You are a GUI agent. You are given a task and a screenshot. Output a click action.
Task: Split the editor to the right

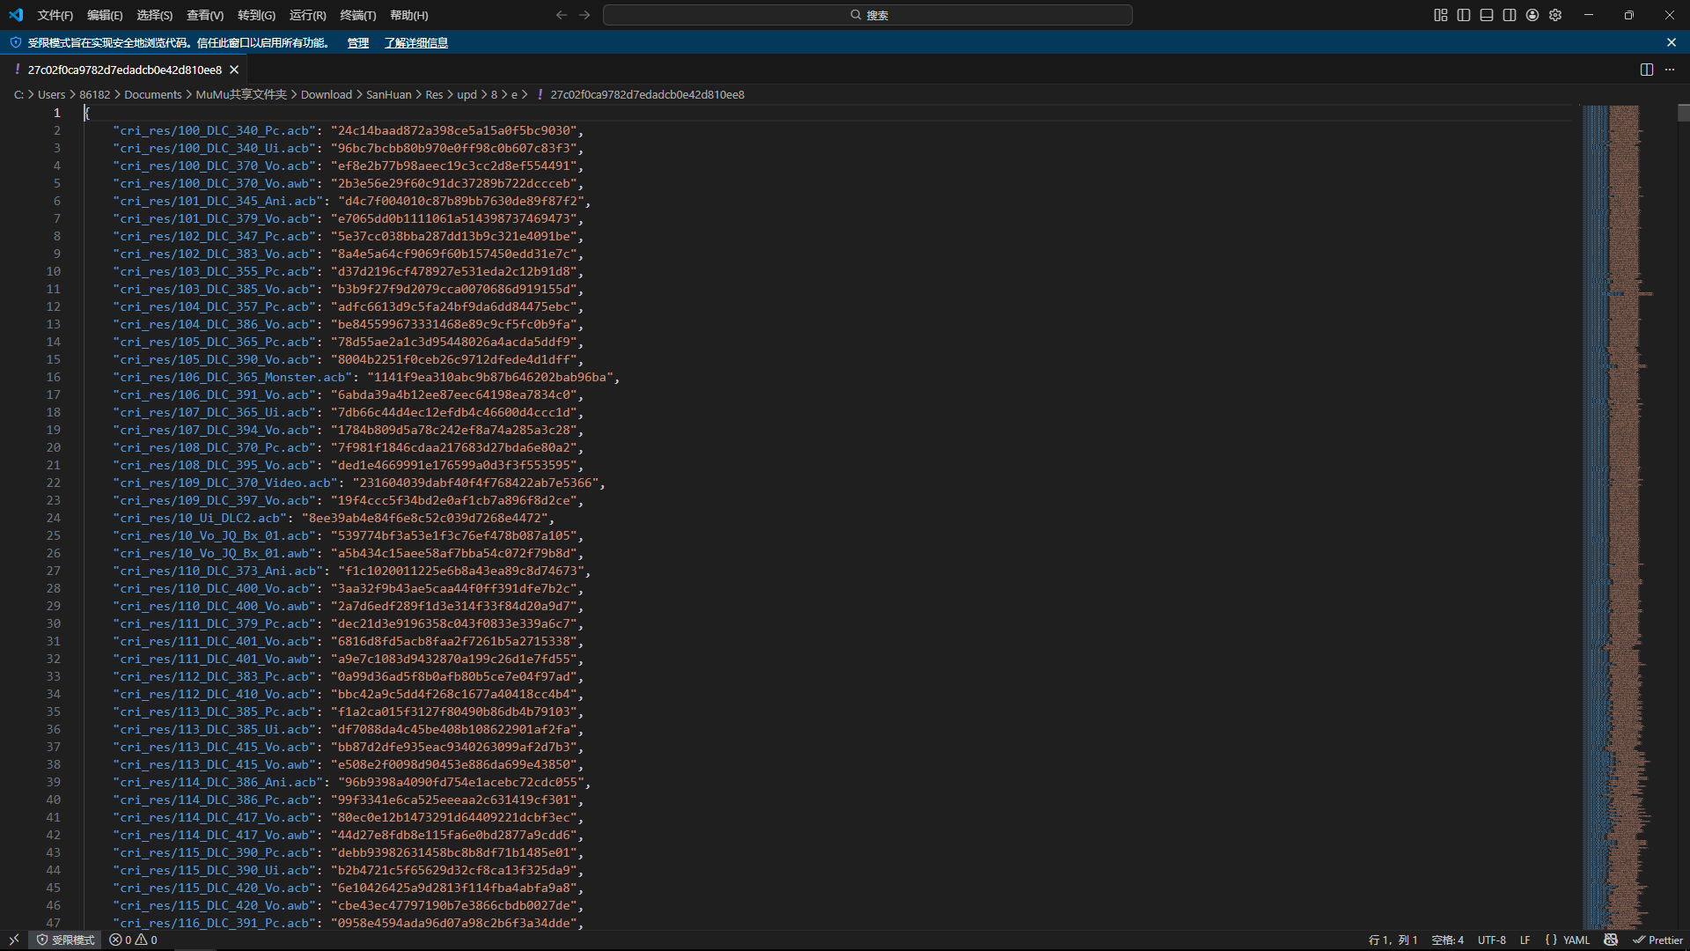[x=1646, y=70]
